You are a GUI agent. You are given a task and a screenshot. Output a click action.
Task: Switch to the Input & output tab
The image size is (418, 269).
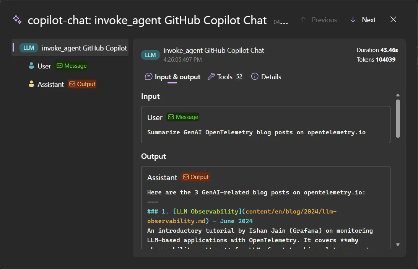click(172, 77)
